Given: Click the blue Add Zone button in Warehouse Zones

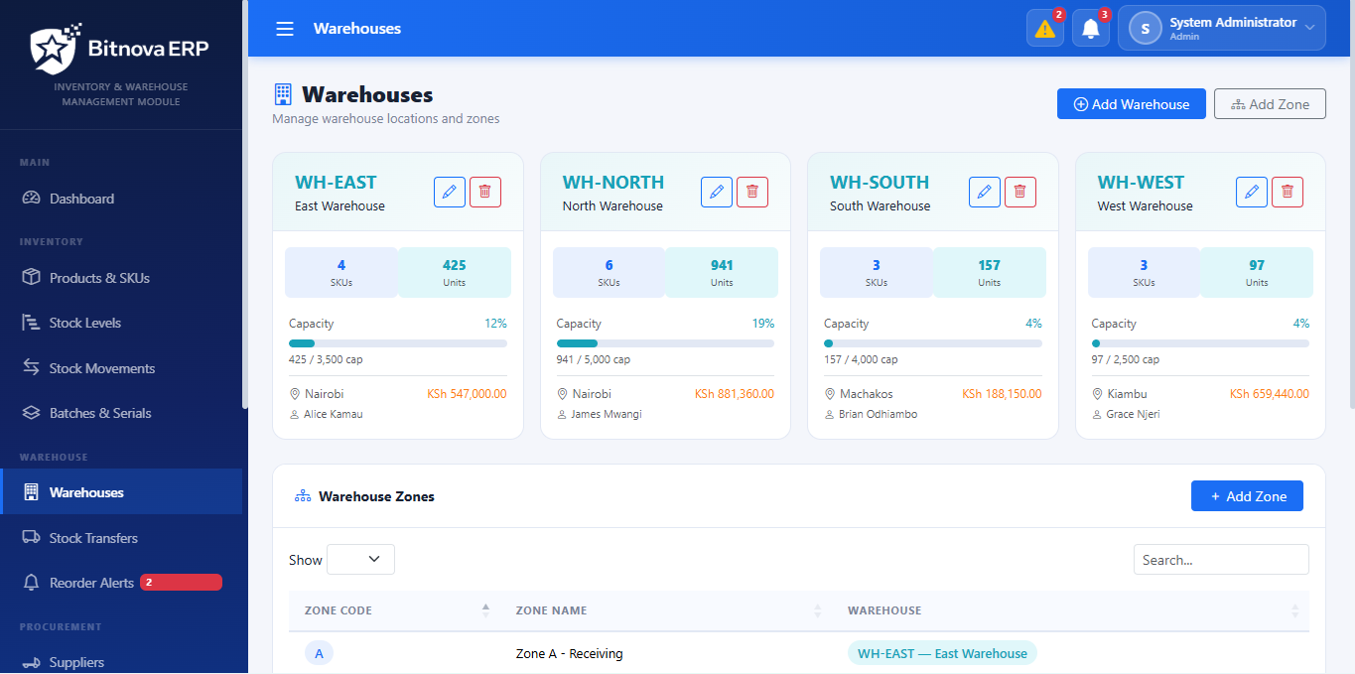Looking at the screenshot, I should [1247, 496].
